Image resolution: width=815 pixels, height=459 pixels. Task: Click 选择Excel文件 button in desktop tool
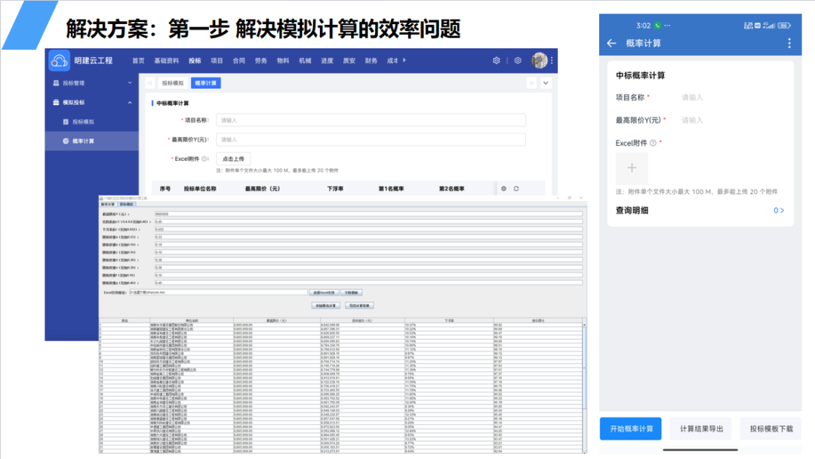(x=324, y=293)
